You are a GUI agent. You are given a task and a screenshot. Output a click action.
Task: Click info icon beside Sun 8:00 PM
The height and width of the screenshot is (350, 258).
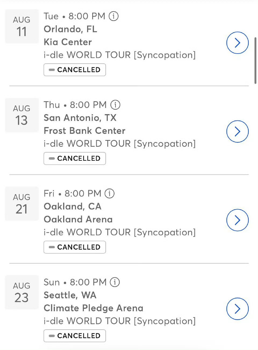pyautogui.click(x=115, y=282)
